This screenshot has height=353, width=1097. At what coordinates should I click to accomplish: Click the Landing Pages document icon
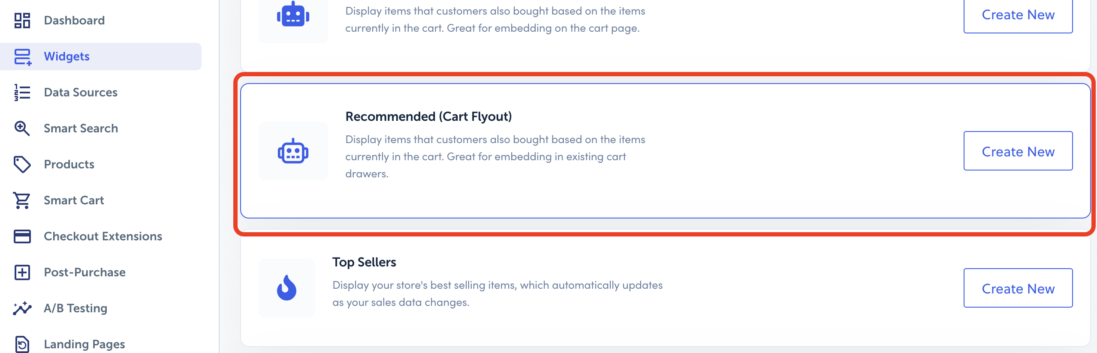pyautogui.click(x=22, y=344)
